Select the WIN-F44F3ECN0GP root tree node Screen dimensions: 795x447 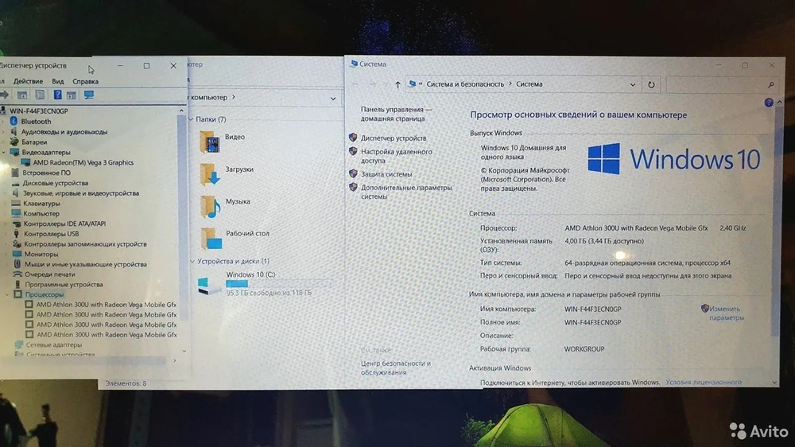click(38, 111)
